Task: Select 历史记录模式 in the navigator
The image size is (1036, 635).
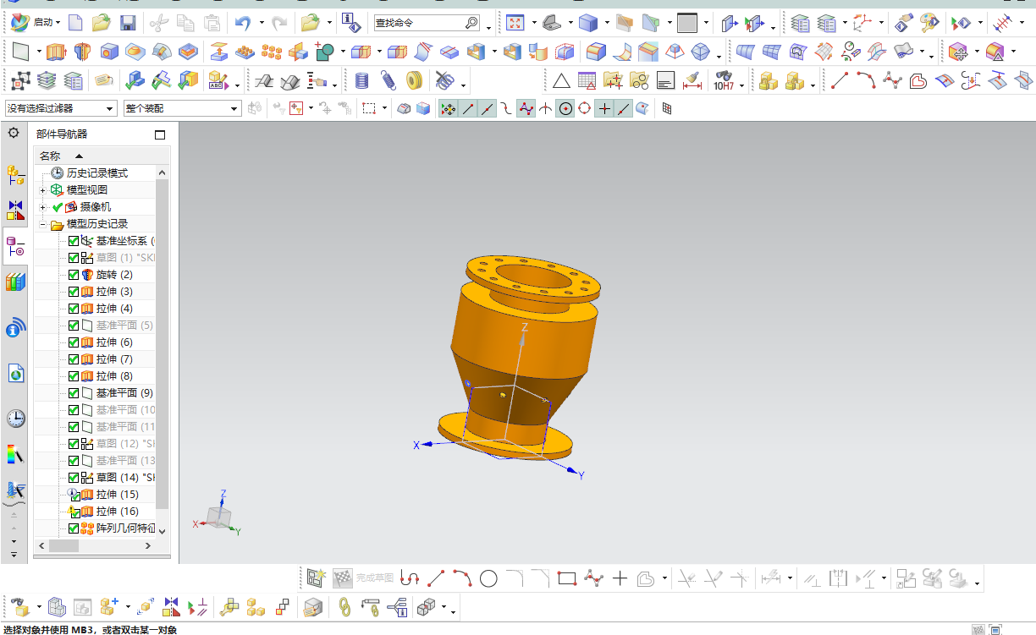Action: coord(97,172)
